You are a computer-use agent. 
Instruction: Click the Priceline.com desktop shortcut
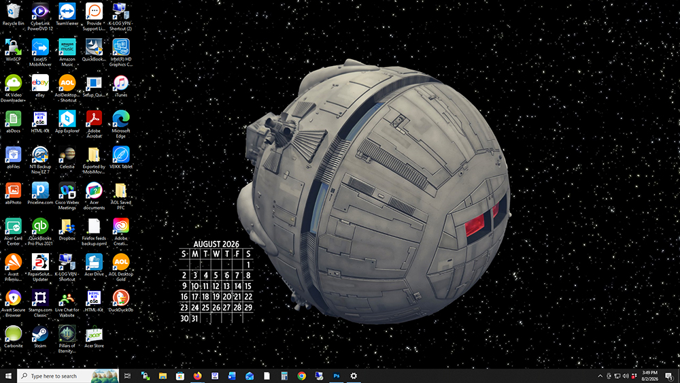(40, 193)
